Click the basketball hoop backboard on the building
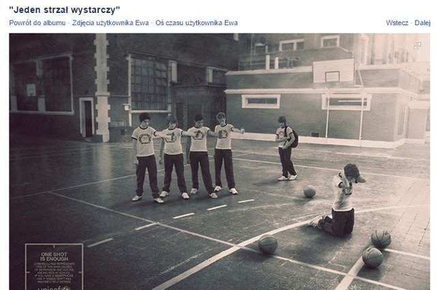The width and height of the screenshot is (436, 290). coord(333,71)
